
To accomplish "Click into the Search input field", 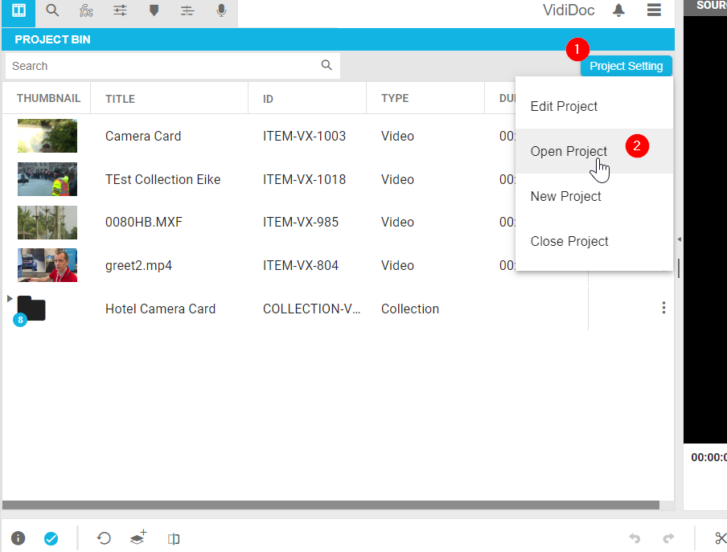I will (161, 66).
